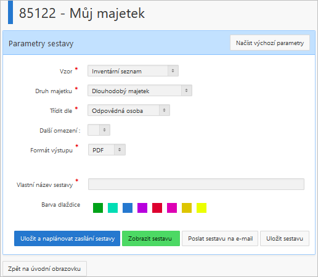Click the Parametry sestavy panel heading

(x=41, y=44)
